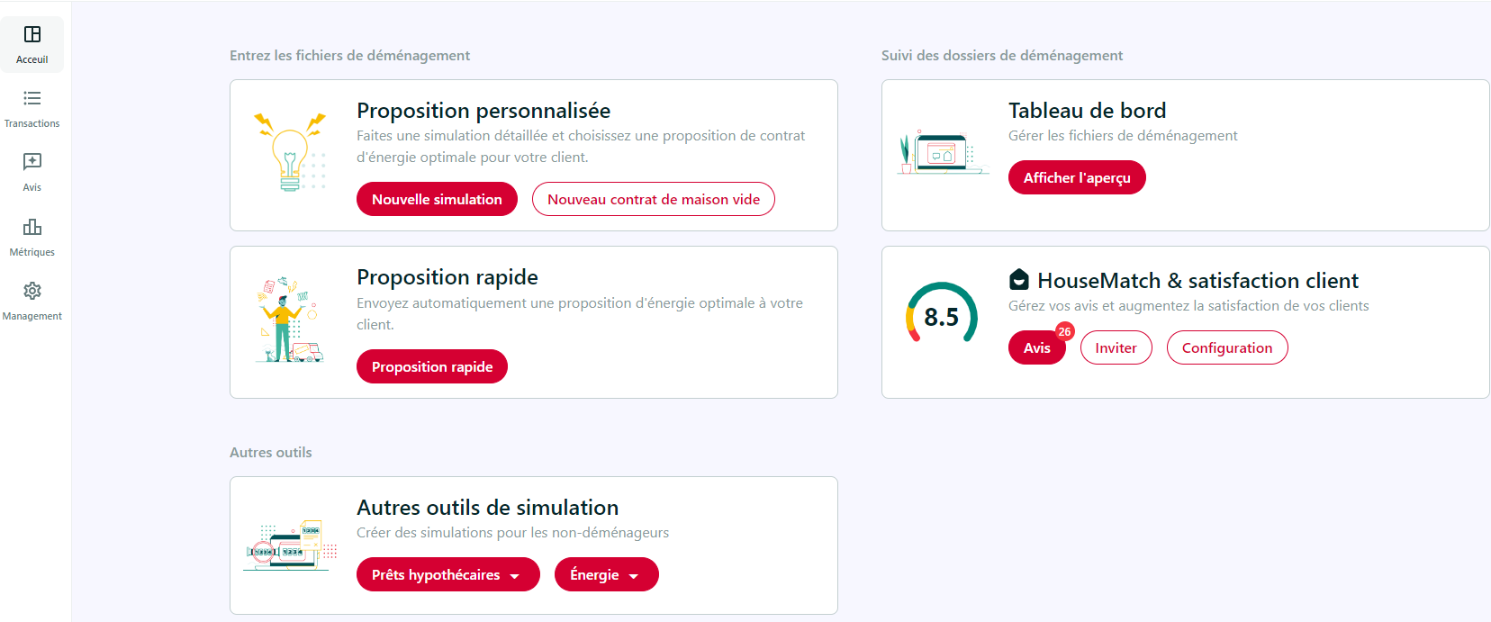
Task: Expand the Énergie dropdown
Action: coord(607,574)
